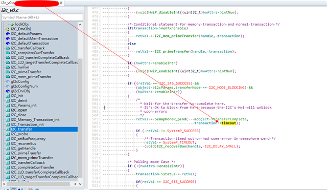Click the yellow structure icon beside I2C_DrvObj
The width and height of the screenshot is (327, 190).
pyautogui.click(x=8, y=29)
